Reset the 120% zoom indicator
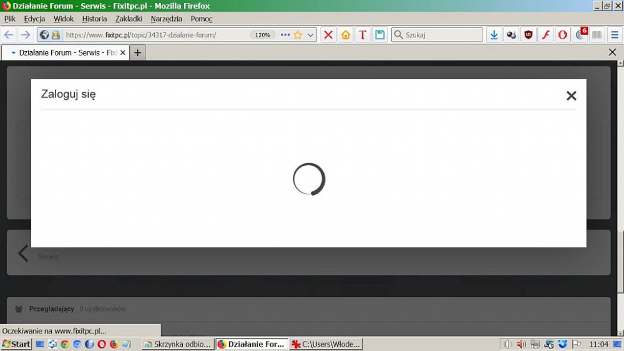The height and width of the screenshot is (351, 624). click(263, 35)
